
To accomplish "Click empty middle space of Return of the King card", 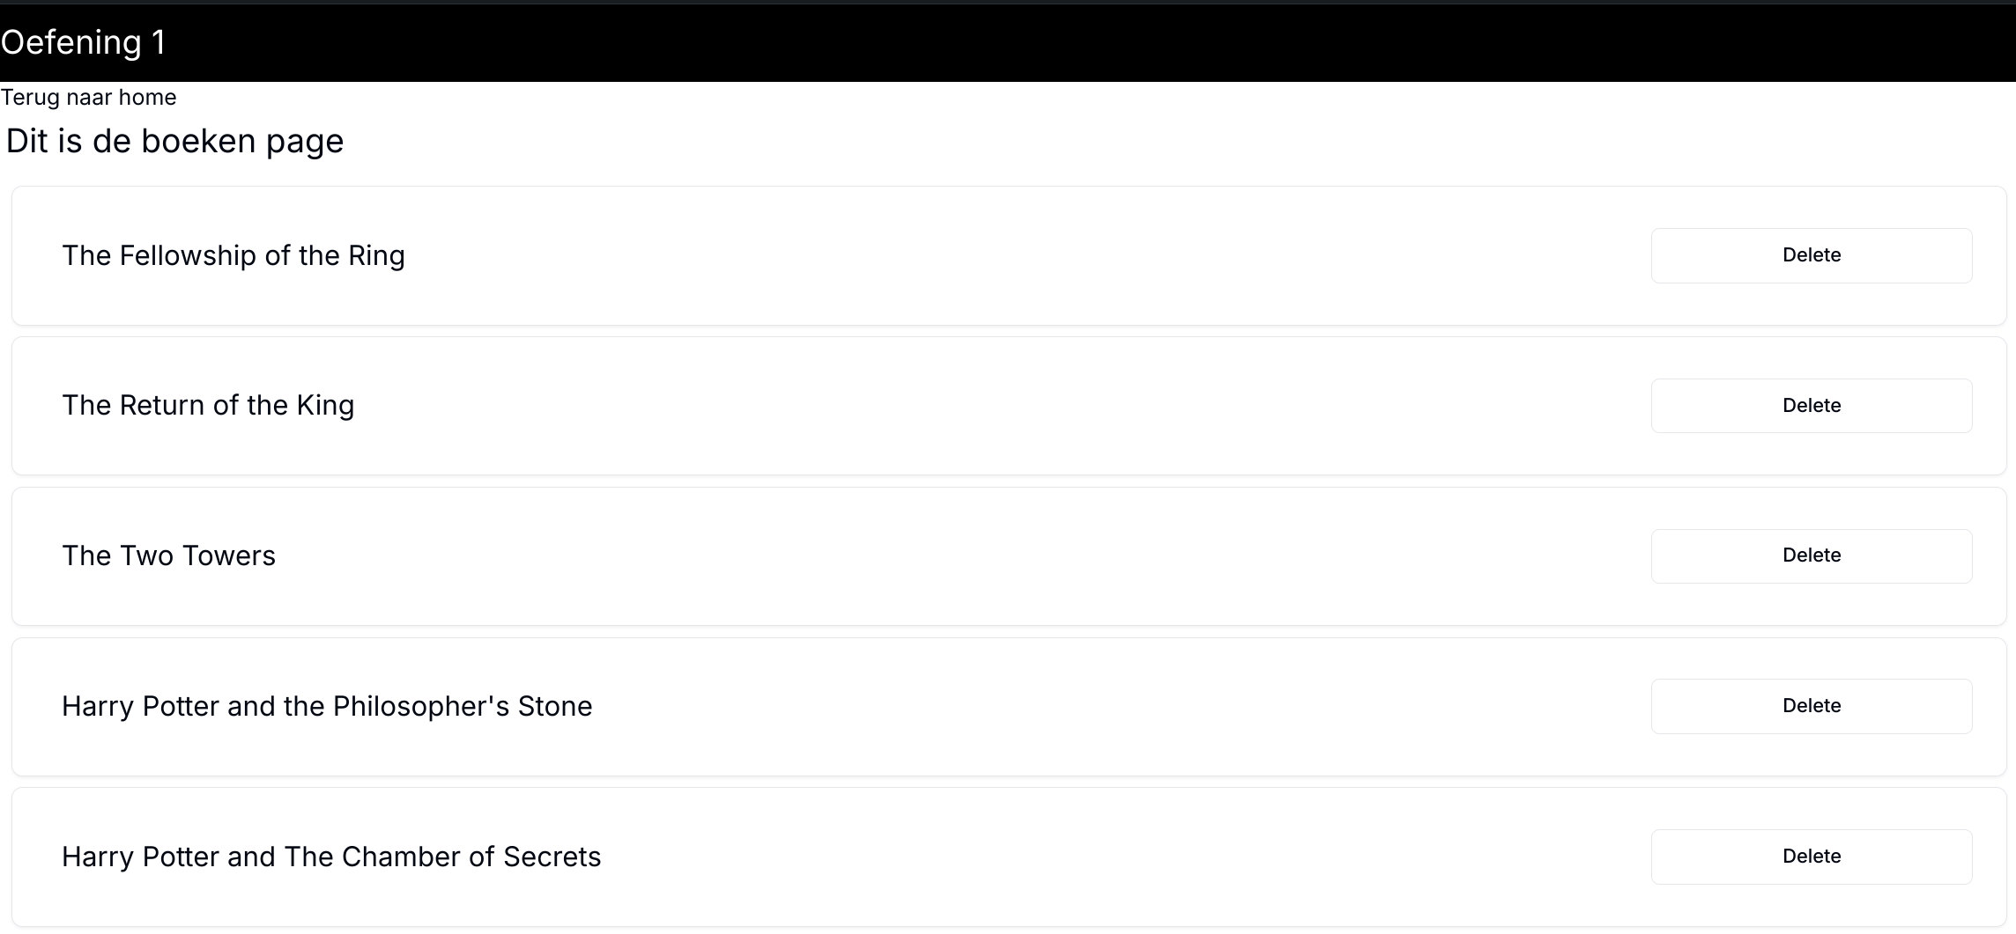I will pos(1013,406).
